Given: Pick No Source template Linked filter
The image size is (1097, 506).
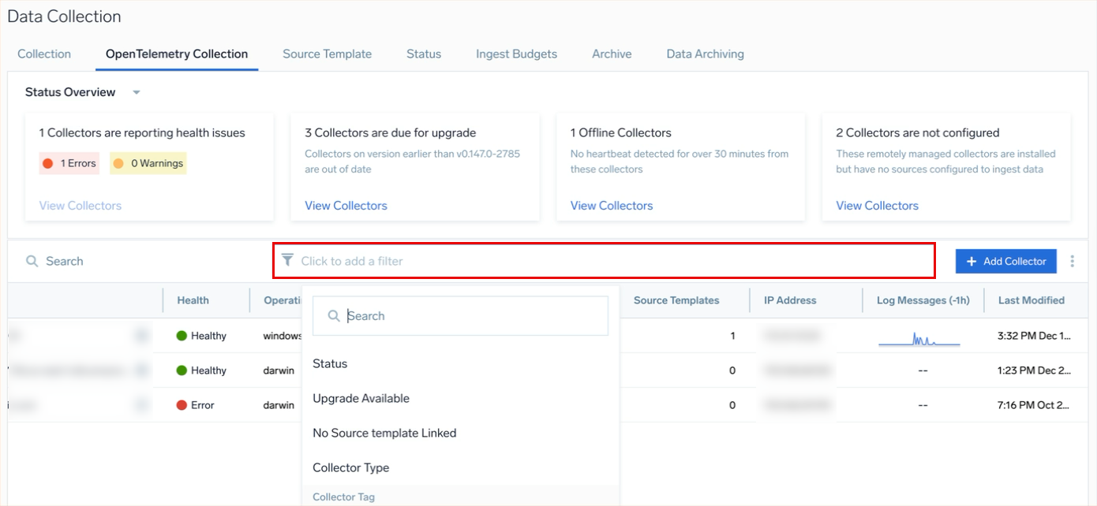Looking at the screenshot, I should pos(384,433).
